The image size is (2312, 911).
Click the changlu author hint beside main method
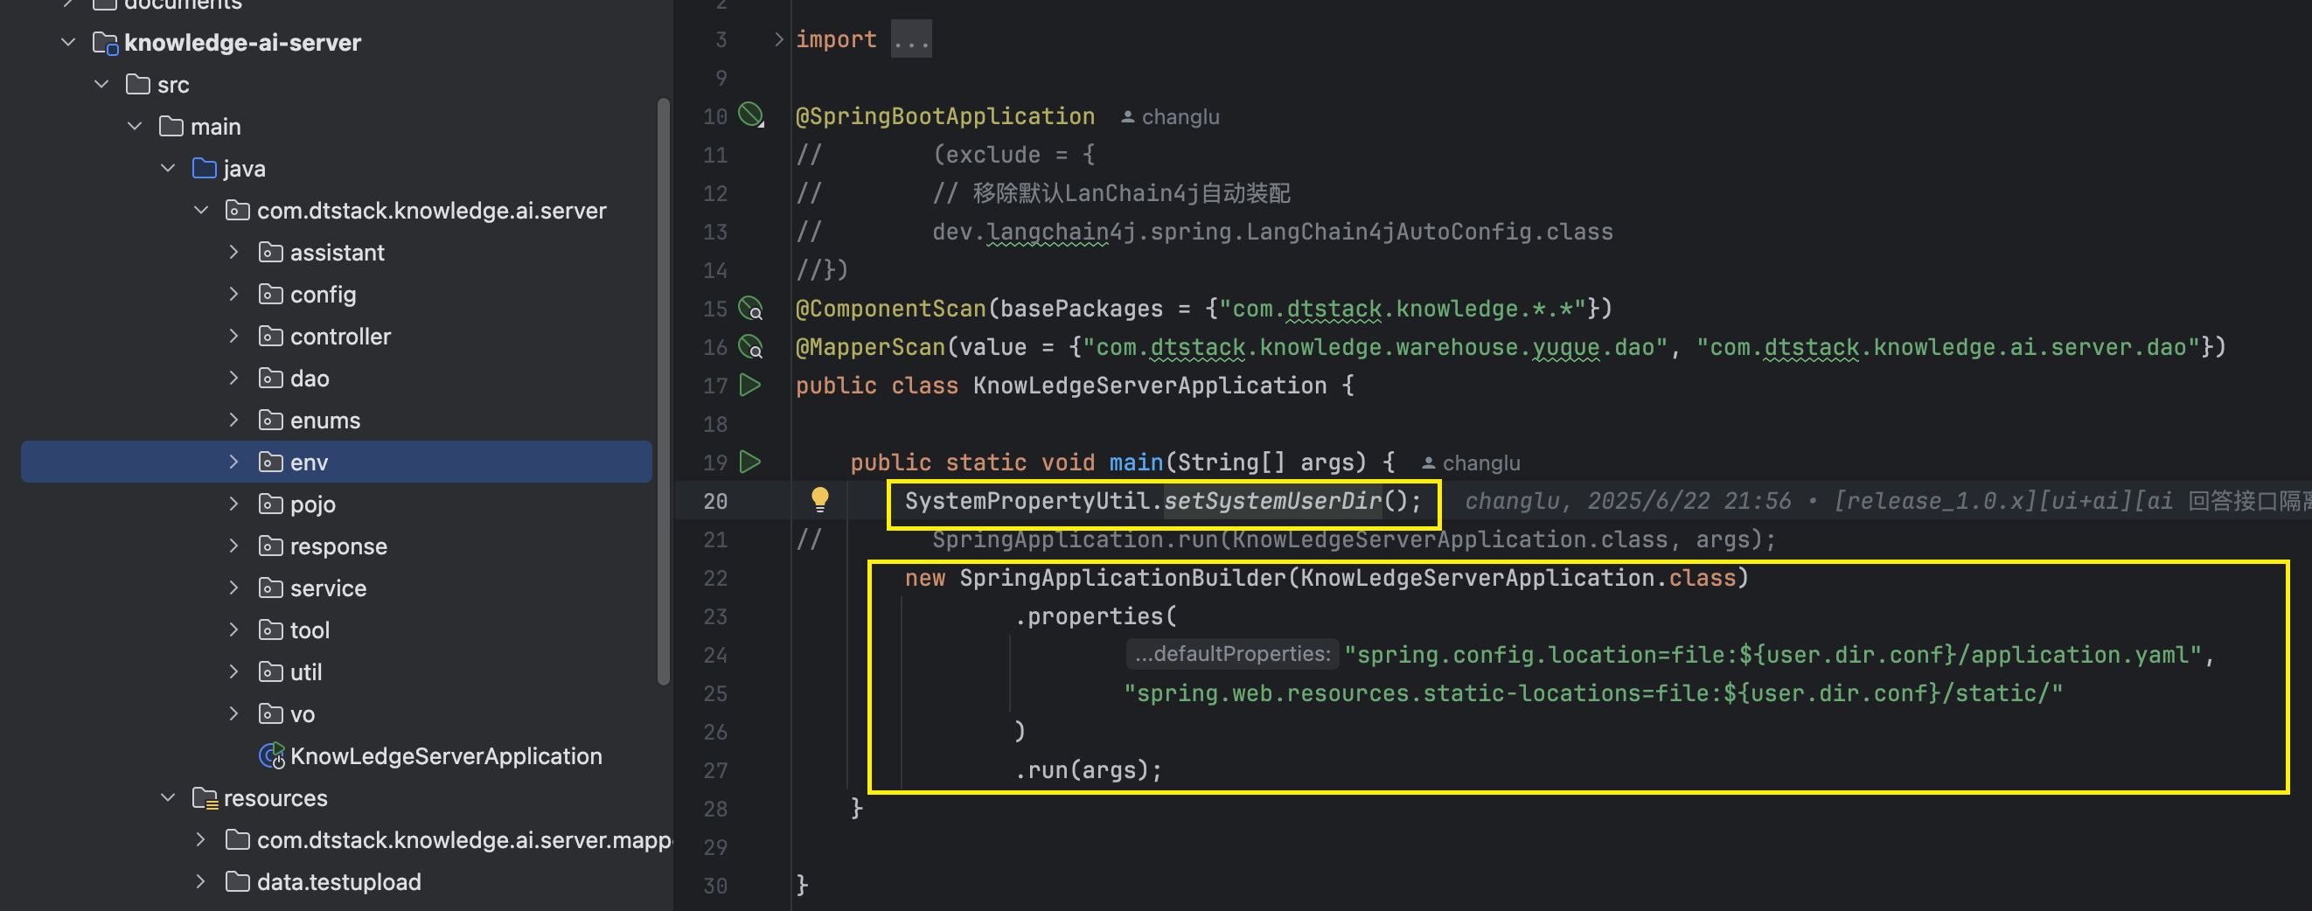tap(1471, 463)
